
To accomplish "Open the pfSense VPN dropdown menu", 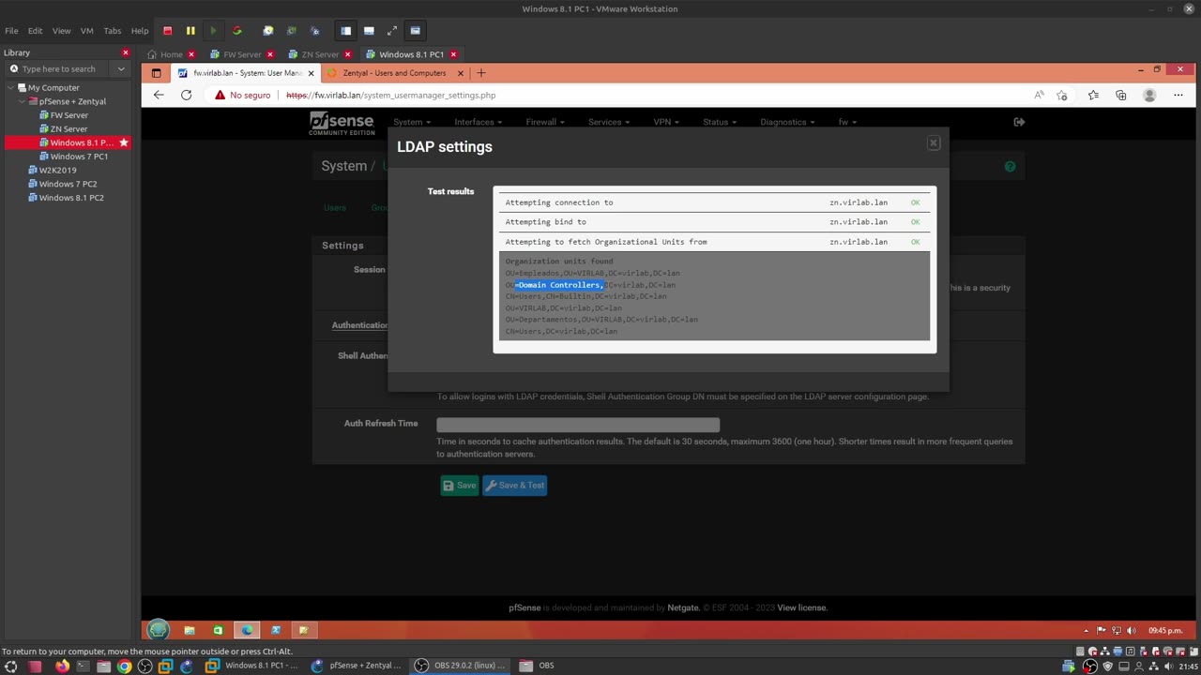I will [x=666, y=122].
